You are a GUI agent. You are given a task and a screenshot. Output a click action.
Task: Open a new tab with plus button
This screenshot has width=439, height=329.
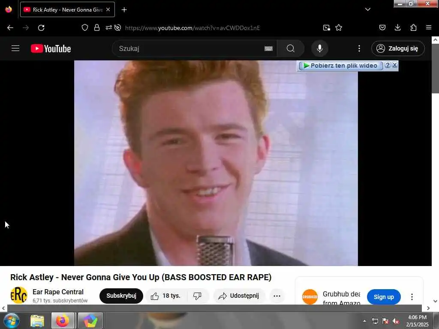tap(124, 10)
